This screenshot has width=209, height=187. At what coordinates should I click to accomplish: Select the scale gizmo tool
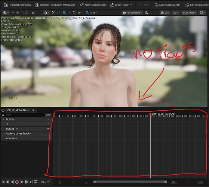[27, 13]
